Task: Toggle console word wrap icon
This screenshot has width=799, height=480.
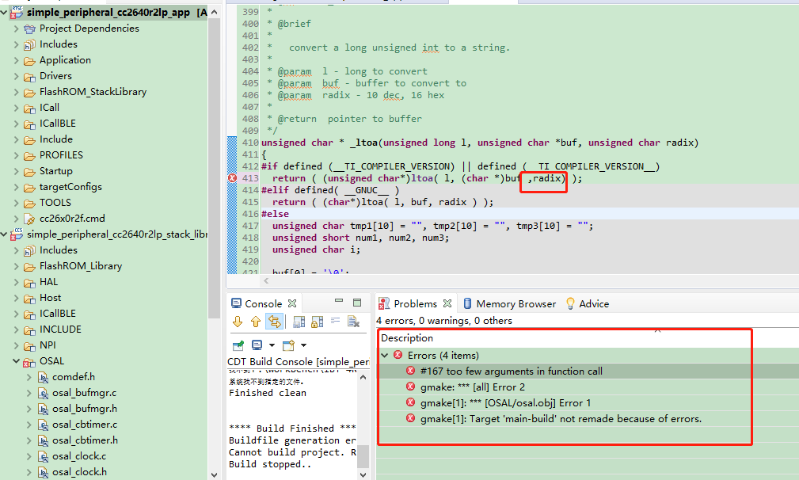Action: [x=274, y=322]
